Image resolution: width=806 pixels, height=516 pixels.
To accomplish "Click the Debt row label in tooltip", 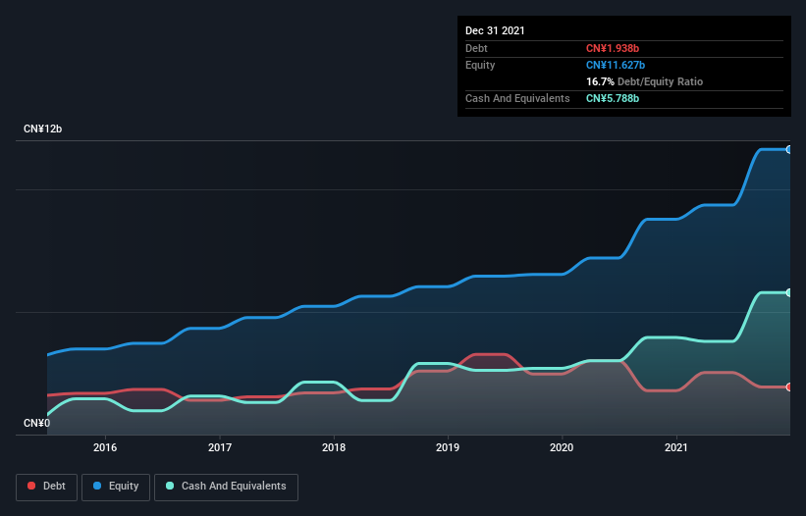I will 476,48.
